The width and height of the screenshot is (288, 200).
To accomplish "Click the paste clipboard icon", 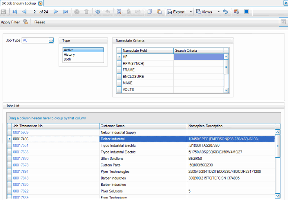I will (159, 12).
